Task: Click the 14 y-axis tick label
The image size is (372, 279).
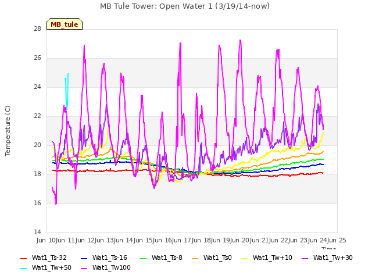Action: [x=37, y=232]
